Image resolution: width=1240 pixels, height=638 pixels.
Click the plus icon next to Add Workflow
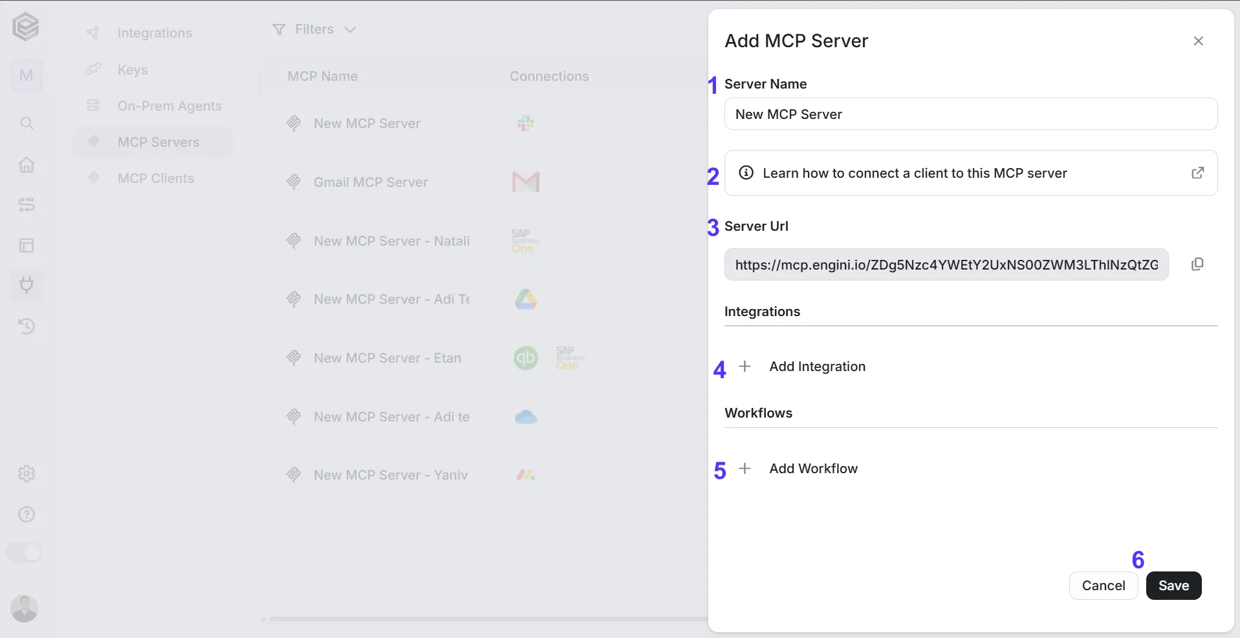745,469
